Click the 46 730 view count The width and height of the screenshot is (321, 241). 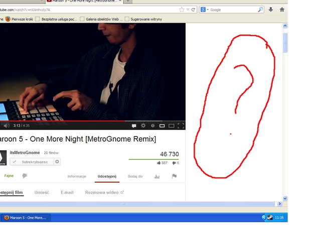[x=170, y=154]
